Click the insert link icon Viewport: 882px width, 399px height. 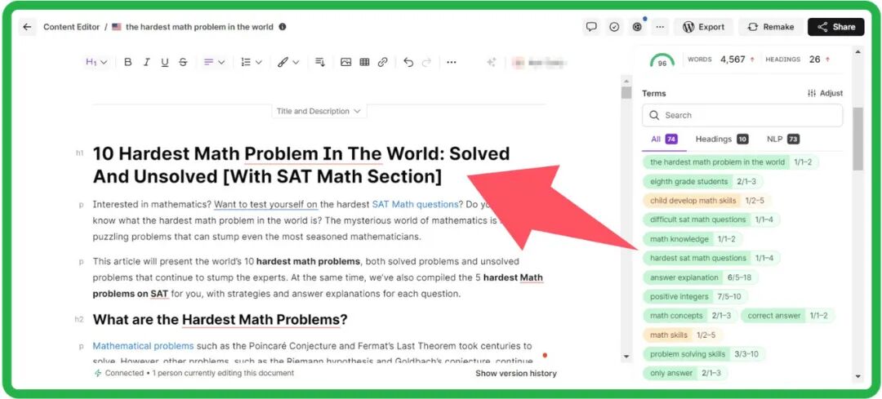(382, 62)
